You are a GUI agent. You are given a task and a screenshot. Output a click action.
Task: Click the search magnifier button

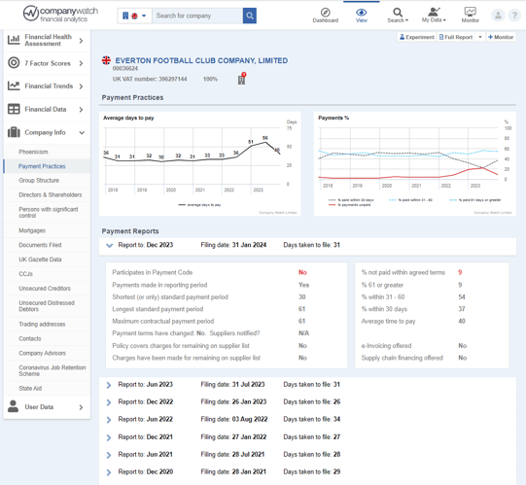[x=250, y=16]
